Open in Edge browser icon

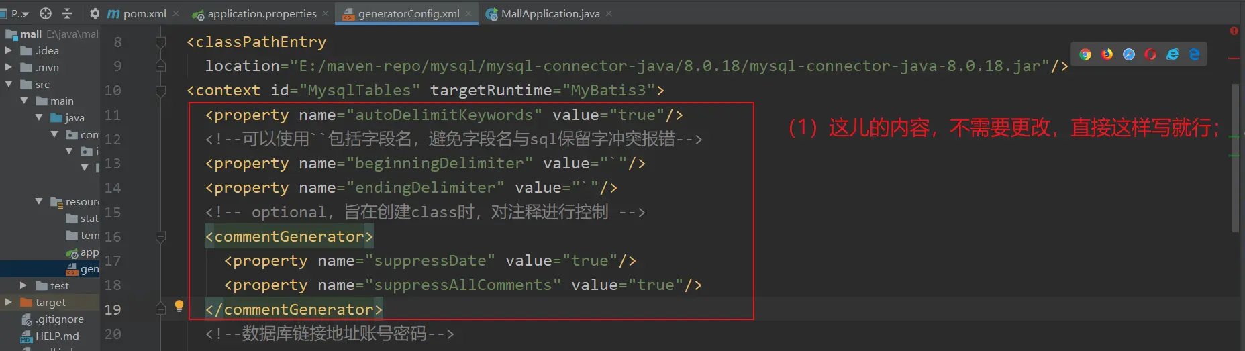[x=1194, y=54]
